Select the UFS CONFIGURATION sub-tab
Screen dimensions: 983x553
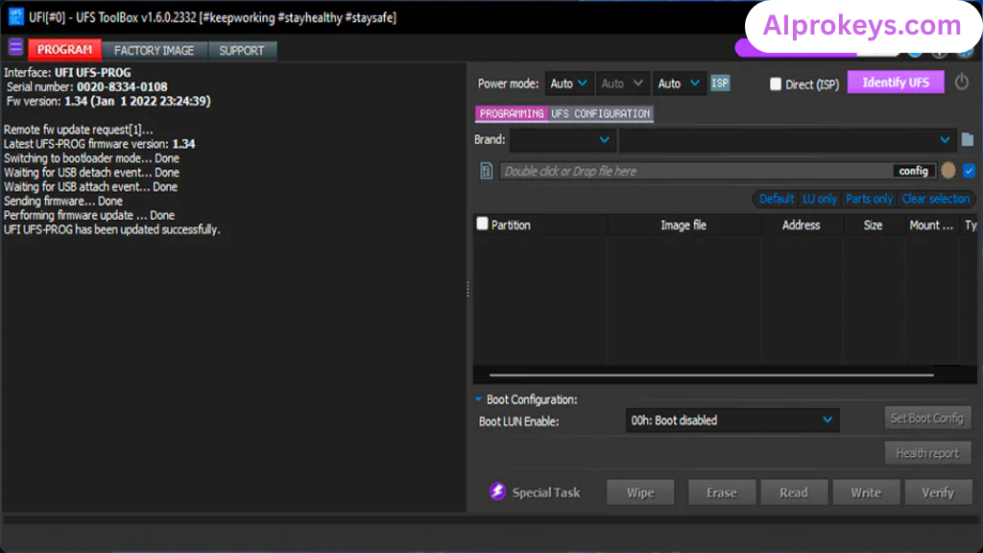(600, 113)
